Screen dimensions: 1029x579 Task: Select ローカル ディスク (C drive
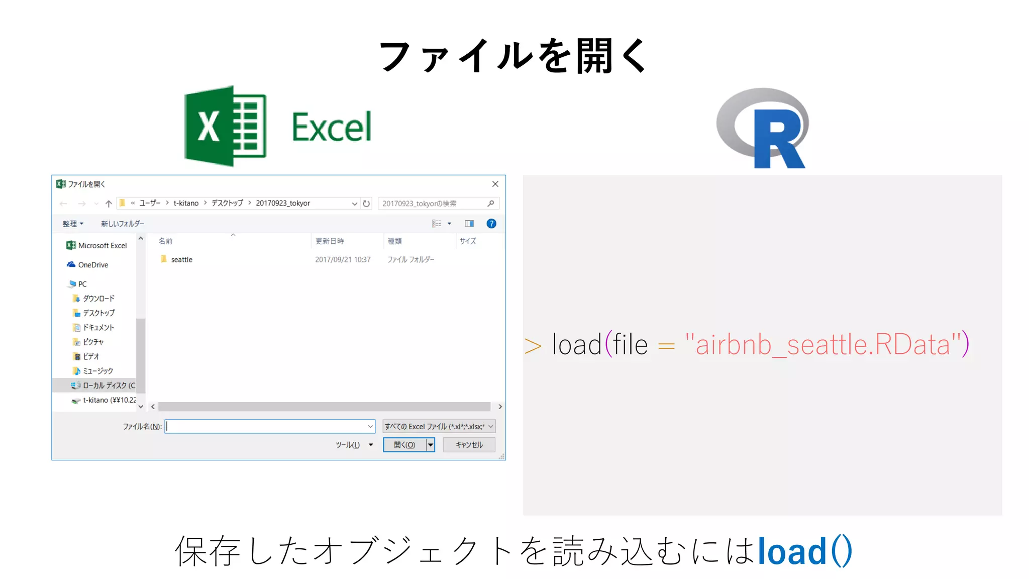coord(94,385)
